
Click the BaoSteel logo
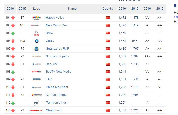point(37,64)
